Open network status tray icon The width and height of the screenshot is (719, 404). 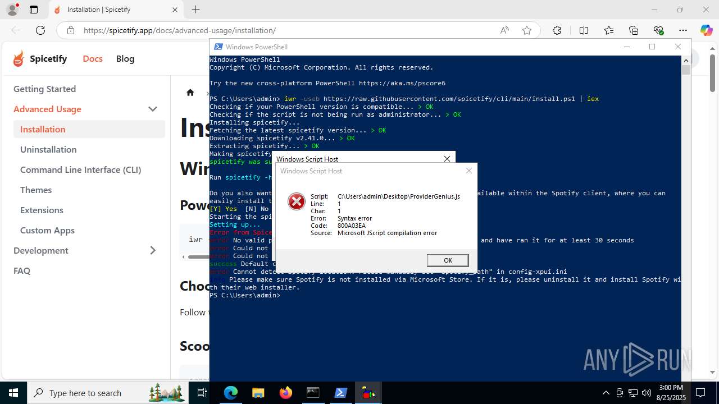(633, 393)
